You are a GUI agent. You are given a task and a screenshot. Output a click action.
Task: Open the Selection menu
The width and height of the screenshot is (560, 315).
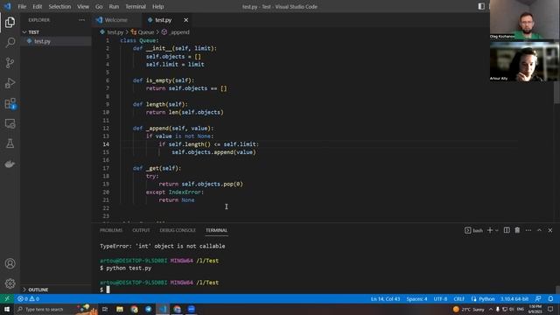point(59,6)
